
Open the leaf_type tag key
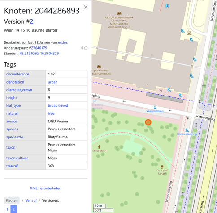coord(13,105)
